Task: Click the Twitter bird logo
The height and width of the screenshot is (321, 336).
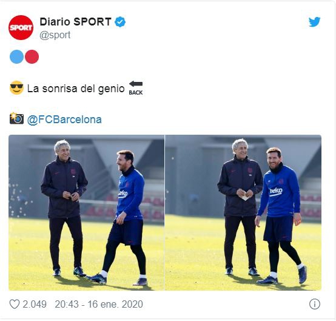Action: coord(314,22)
